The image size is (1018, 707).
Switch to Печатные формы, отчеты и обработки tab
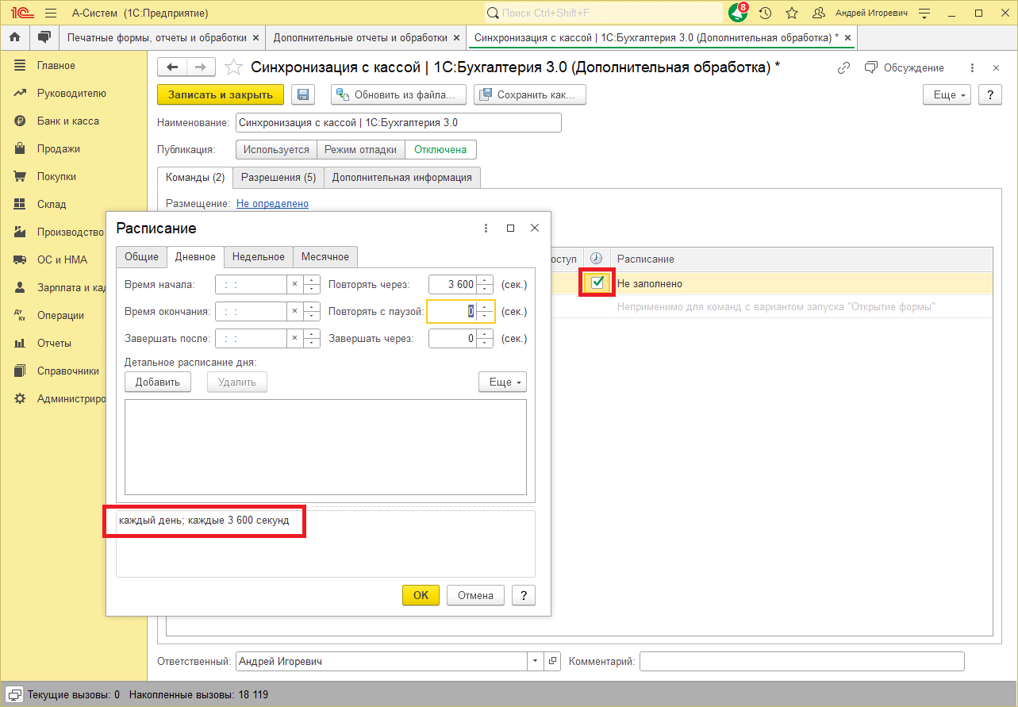tap(156, 37)
